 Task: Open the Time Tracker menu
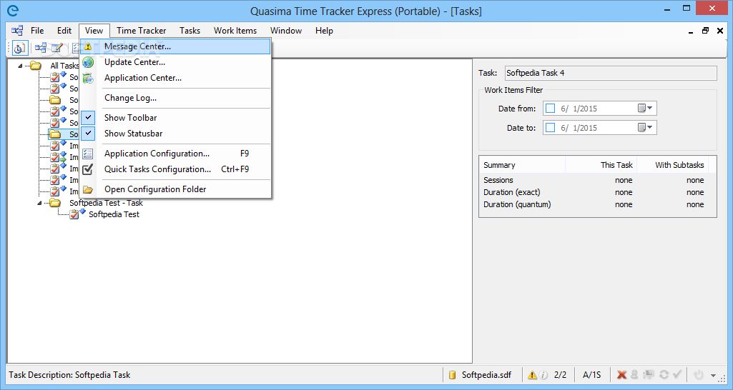[141, 31]
